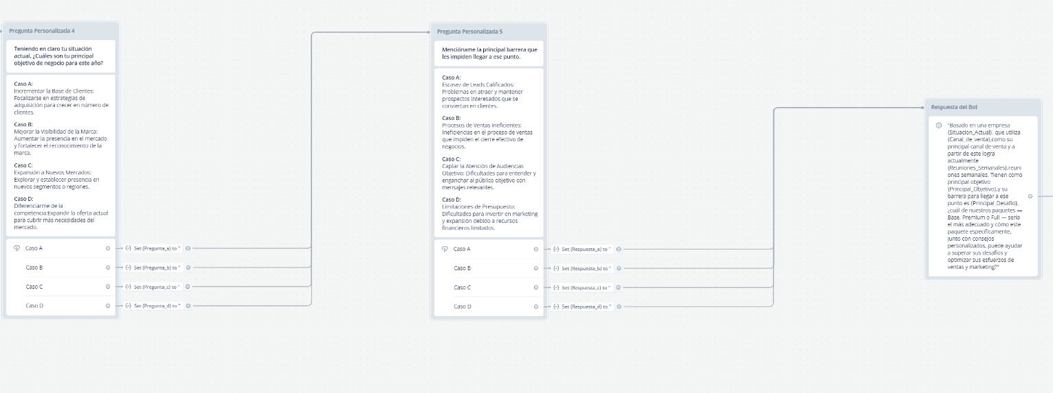The width and height of the screenshot is (1053, 393).
Task: Click the output connector dot of Set {Pregunta_d}
Action: click(x=188, y=306)
